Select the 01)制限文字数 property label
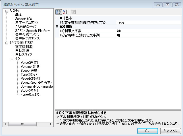This screenshot has height=136, width=183. click(x=71, y=31)
